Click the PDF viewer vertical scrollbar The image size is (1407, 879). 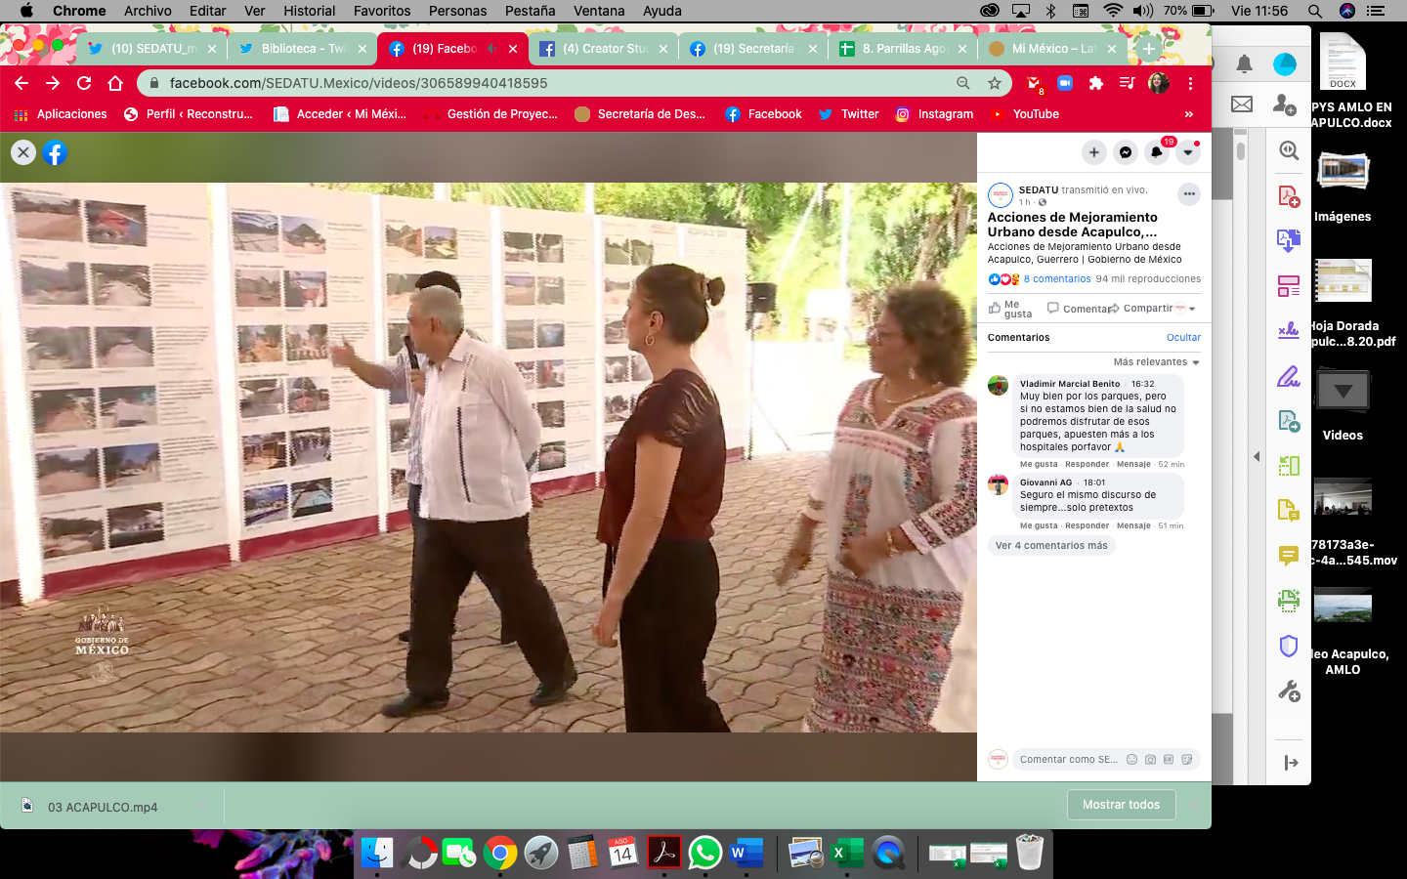(x=1241, y=151)
